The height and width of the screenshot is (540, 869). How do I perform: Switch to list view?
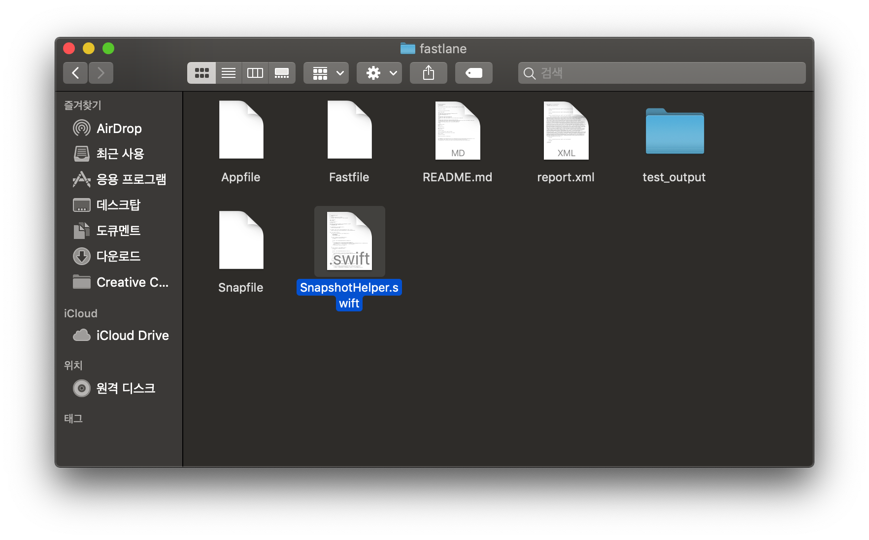[x=229, y=73]
